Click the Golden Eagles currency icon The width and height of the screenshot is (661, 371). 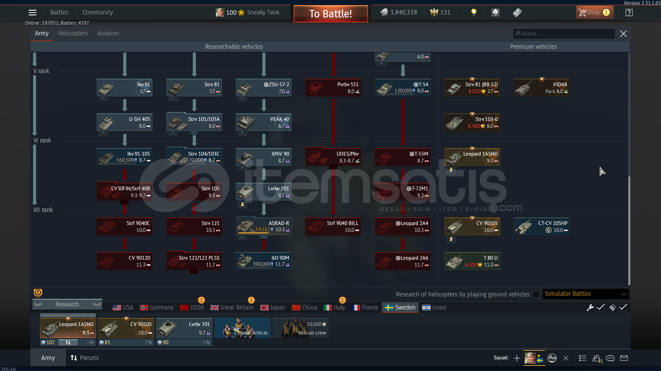434,13
